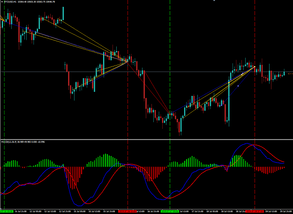Click the '11 Jul 21:00' time axis label
This screenshot has width=293, height=214.
(x=21, y=211)
